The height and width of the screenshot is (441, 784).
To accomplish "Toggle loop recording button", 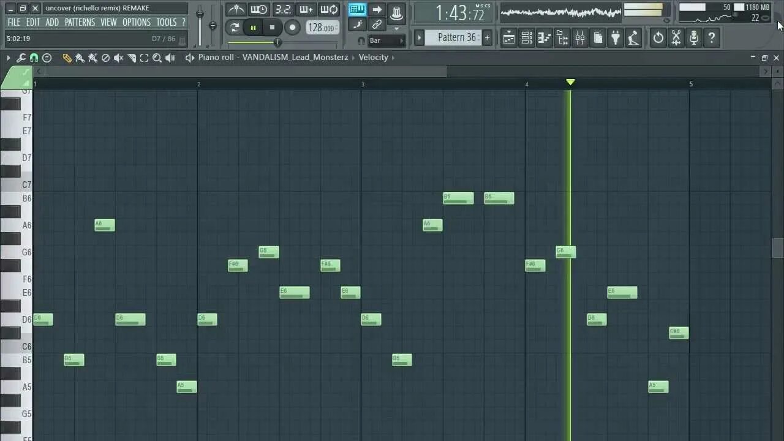I will (x=330, y=9).
